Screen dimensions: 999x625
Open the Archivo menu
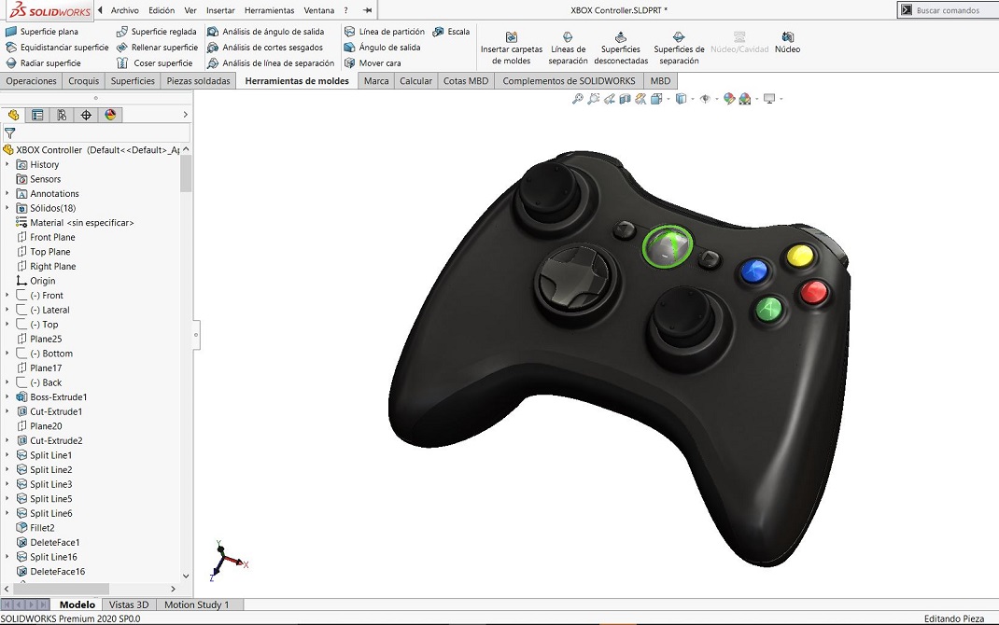click(x=125, y=10)
